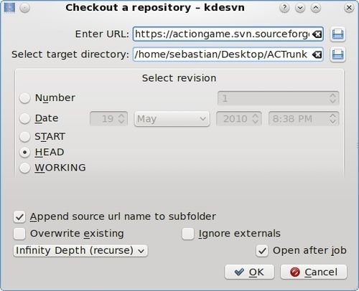Choose the START revision option

24,137
